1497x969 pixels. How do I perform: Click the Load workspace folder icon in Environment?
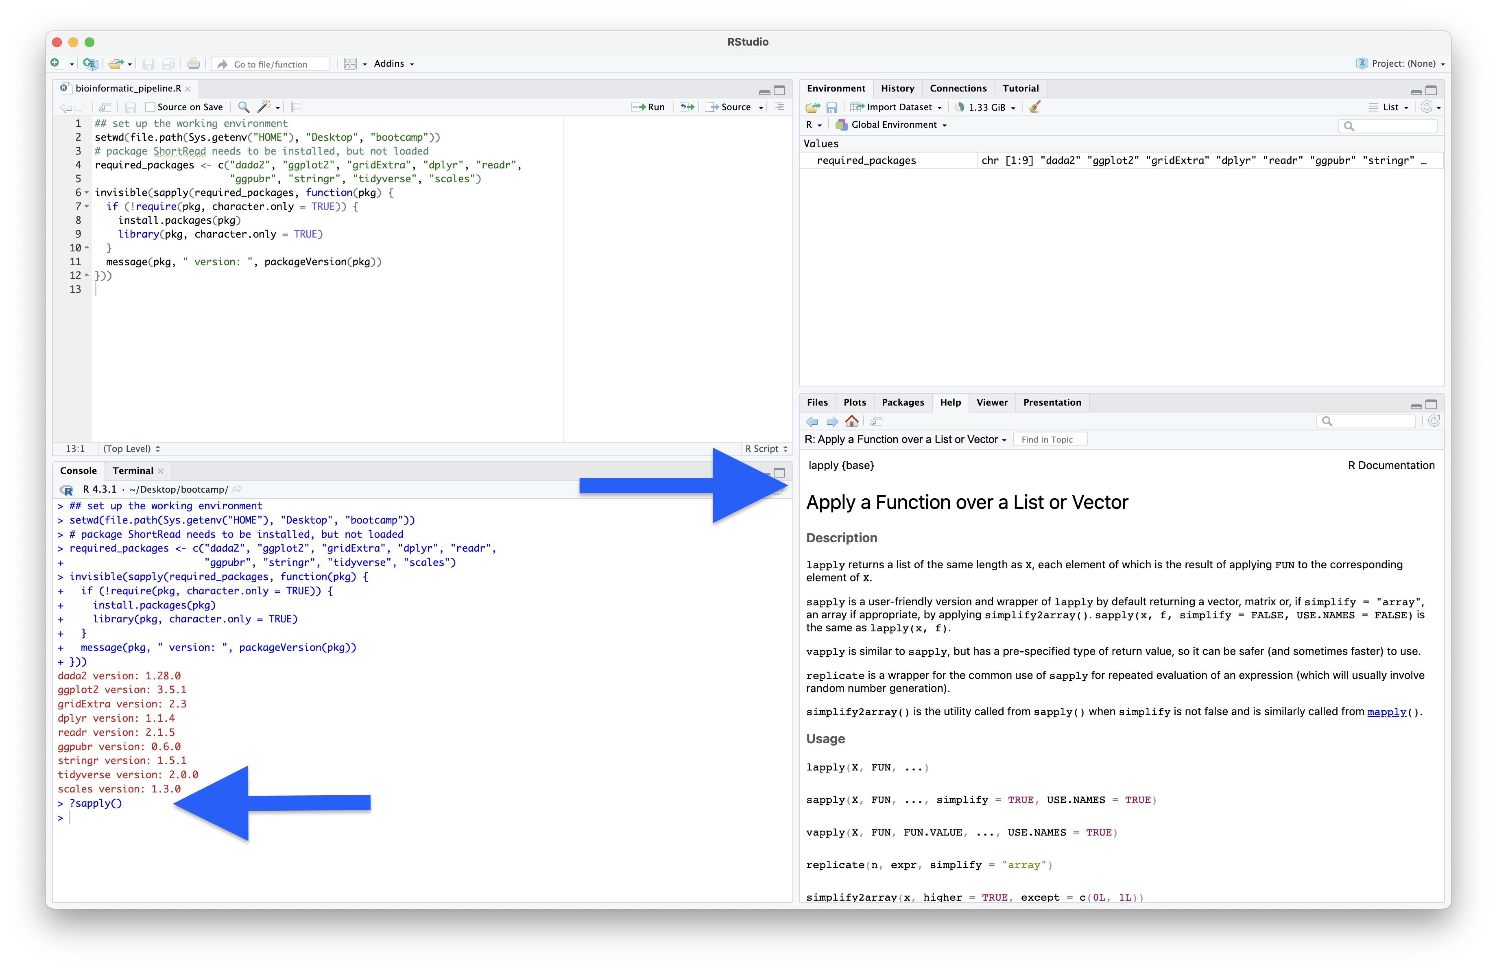[x=813, y=107]
